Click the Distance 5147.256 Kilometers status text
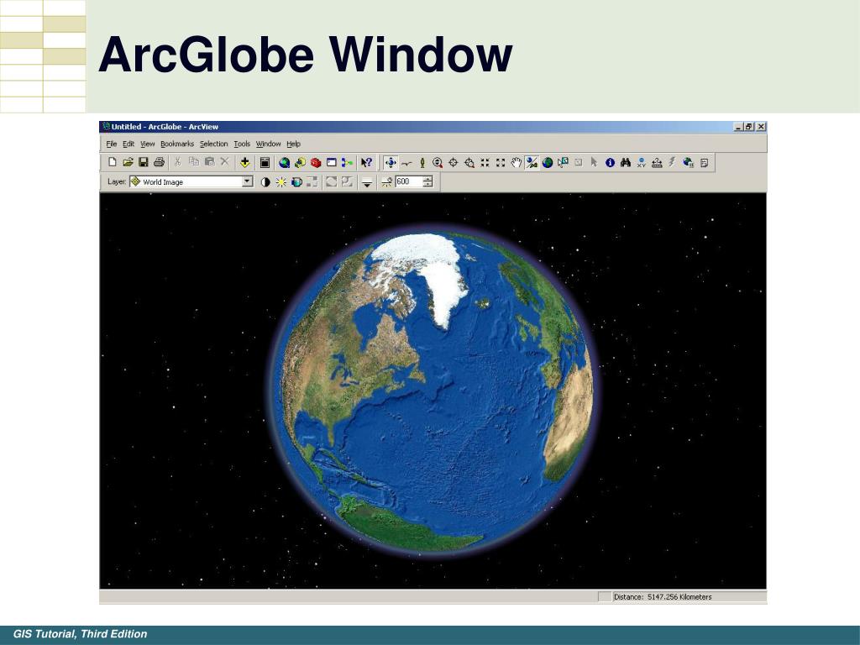The height and width of the screenshot is (645, 860). click(x=663, y=597)
